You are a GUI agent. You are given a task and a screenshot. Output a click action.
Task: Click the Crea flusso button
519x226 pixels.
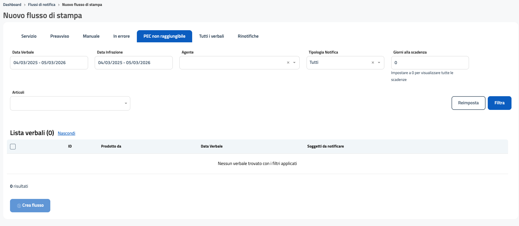point(30,205)
